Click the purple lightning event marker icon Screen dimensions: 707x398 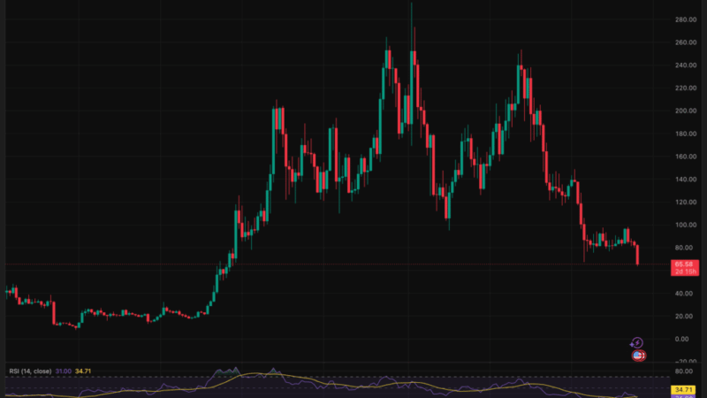[x=636, y=343]
